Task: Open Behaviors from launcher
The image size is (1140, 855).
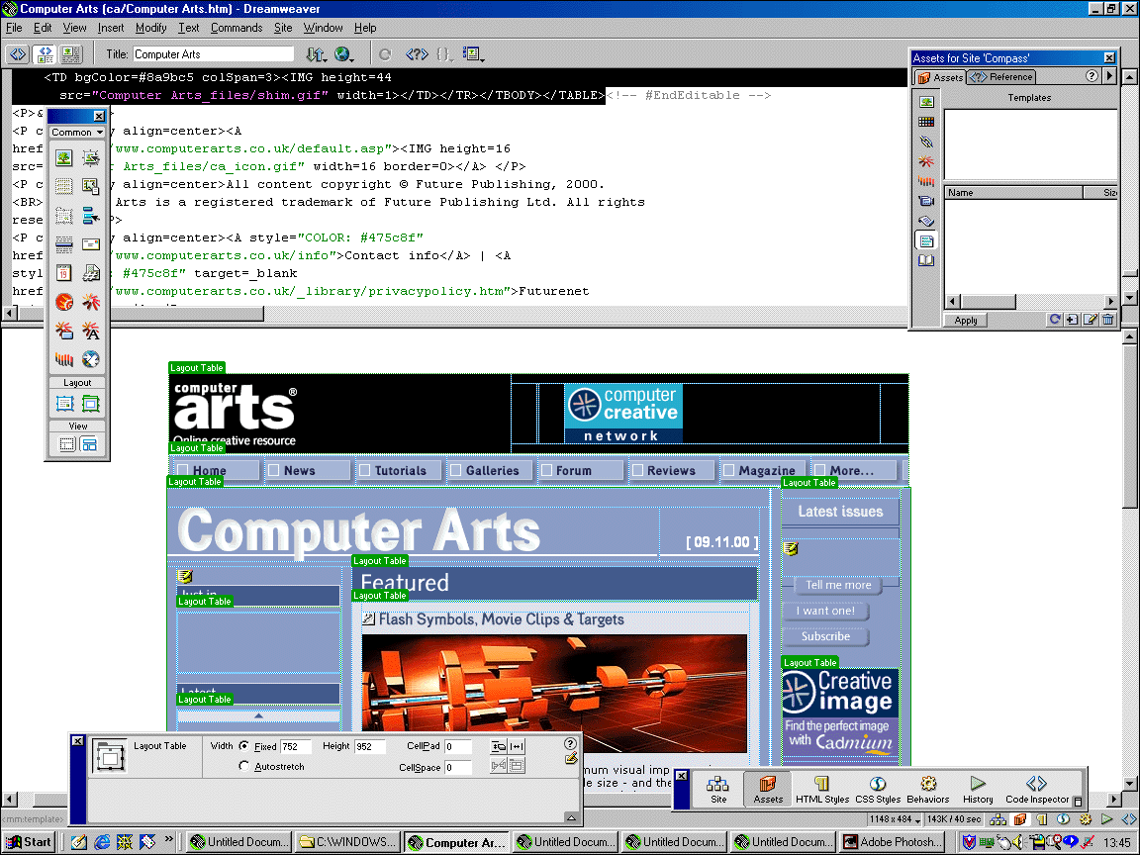Action: (x=927, y=789)
